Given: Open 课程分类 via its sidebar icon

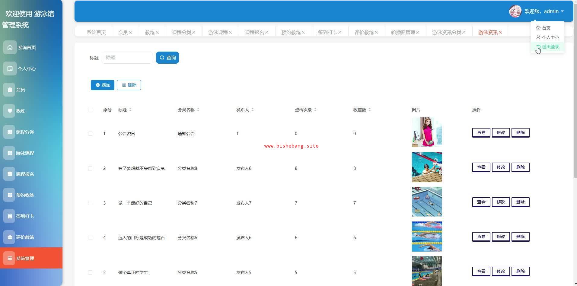Looking at the screenshot, I should click(10, 132).
